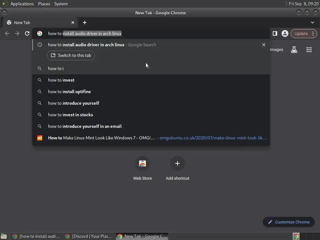This screenshot has width=320, height=240.
Task: Select the New Tab - Google Chrome taskbar item
Action: pyautogui.click(x=142, y=236)
